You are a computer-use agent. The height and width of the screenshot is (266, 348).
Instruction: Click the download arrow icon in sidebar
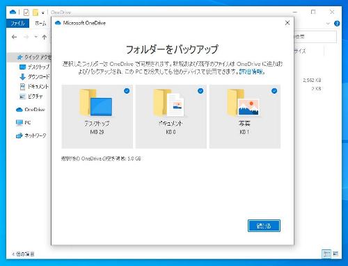tap(22, 77)
